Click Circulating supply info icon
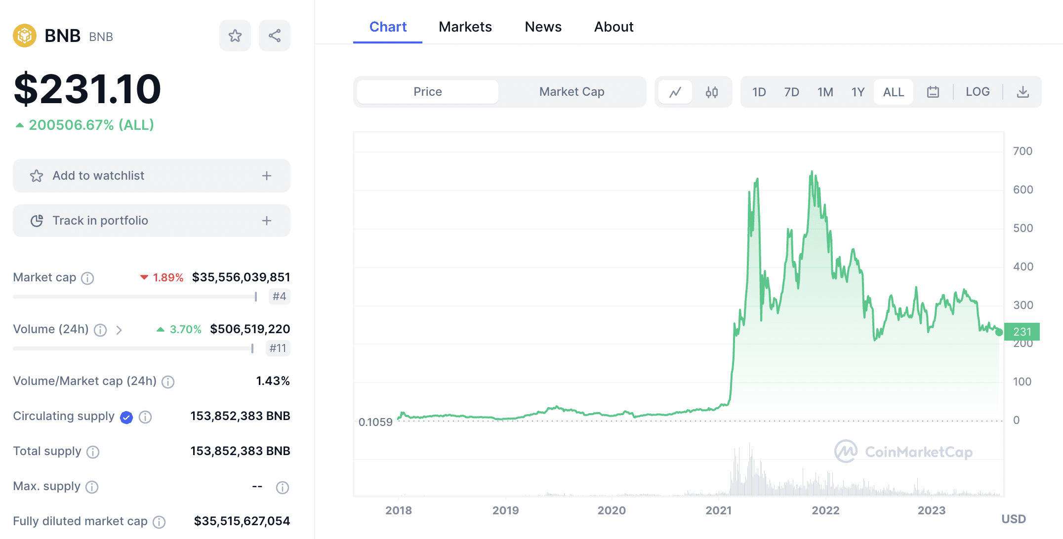Viewport: 1063px width, 539px height. 145,418
